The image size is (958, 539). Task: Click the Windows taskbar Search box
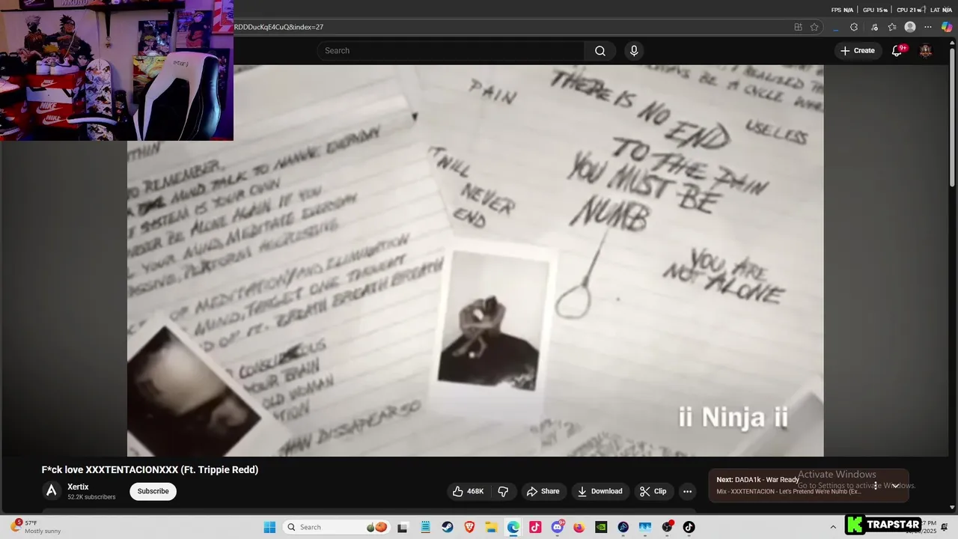pos(337,527)
